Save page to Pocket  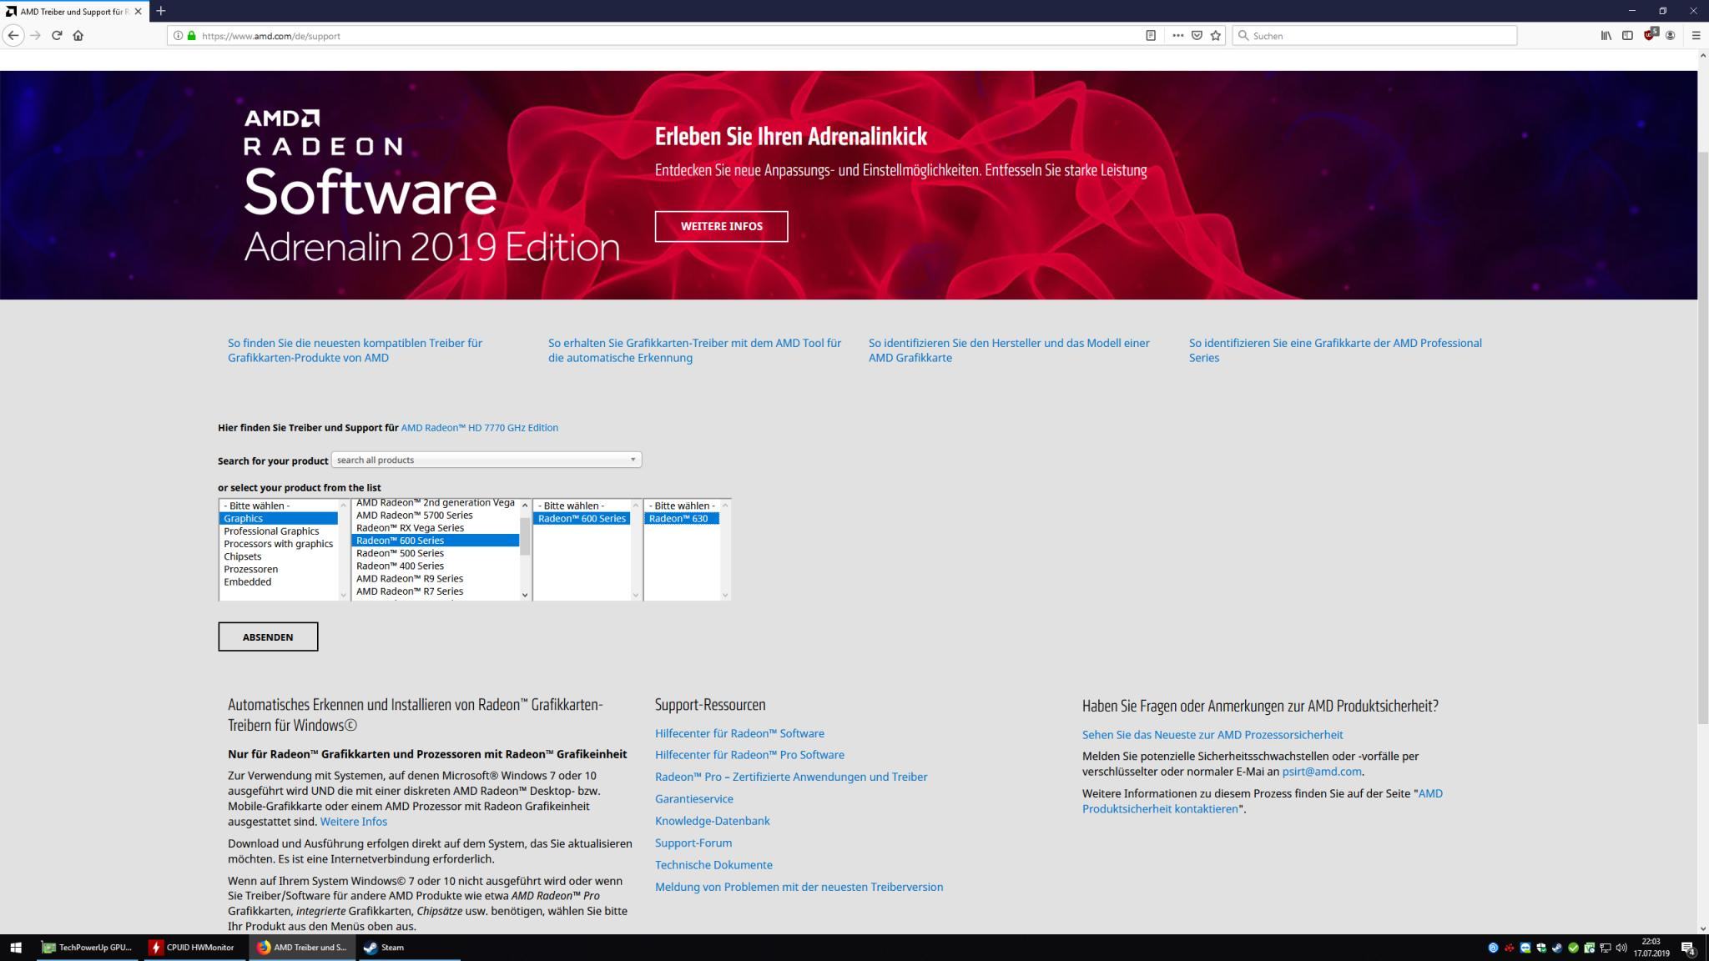point(1197,35)
